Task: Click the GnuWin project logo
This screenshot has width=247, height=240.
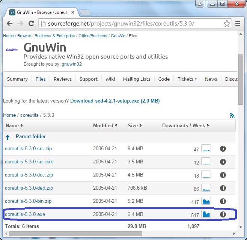Action: point(12,50)
